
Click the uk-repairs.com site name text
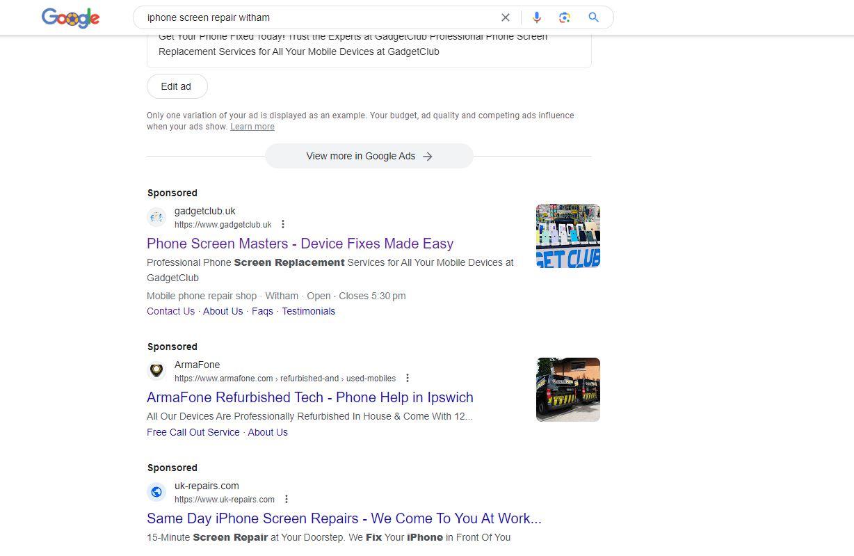(x=207, y=486)
